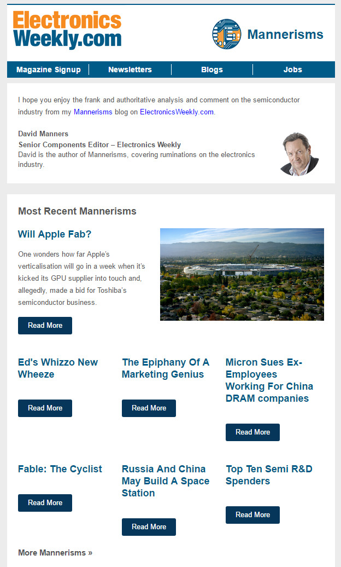Click the Apple campus aerial photo

pos(242,274)
